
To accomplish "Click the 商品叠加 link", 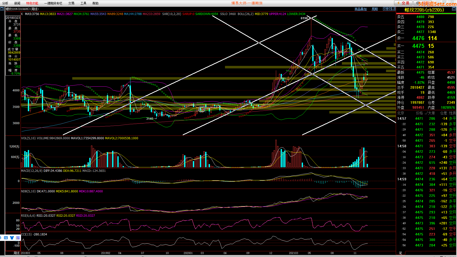I will coord(361,9).
